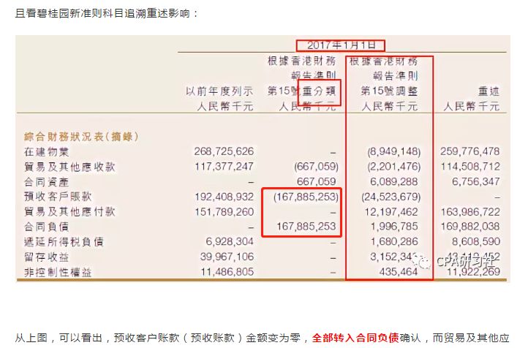Select restated value 114,508,712
The width and height of the screenshot is (528, 348).
pos(470,166)
